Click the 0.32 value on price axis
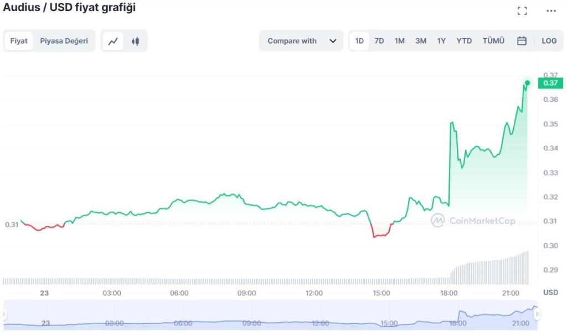 pyautogui.click(x=550, y=197)
